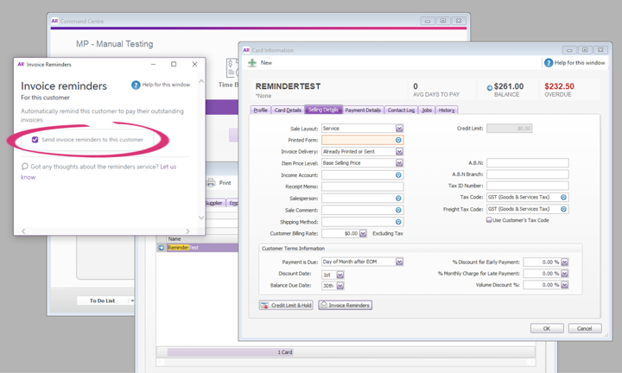
Task: Expand the Sale Layout dropdown
Action: point(399,129)
